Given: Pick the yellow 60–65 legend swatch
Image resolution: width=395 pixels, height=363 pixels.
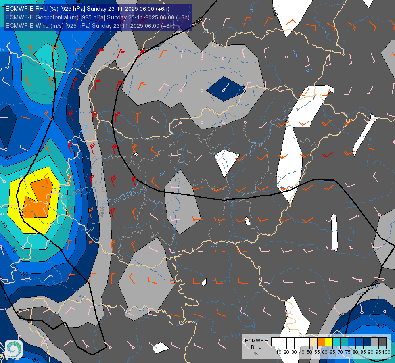Looking at the screenshot, I should click(329, 342).
